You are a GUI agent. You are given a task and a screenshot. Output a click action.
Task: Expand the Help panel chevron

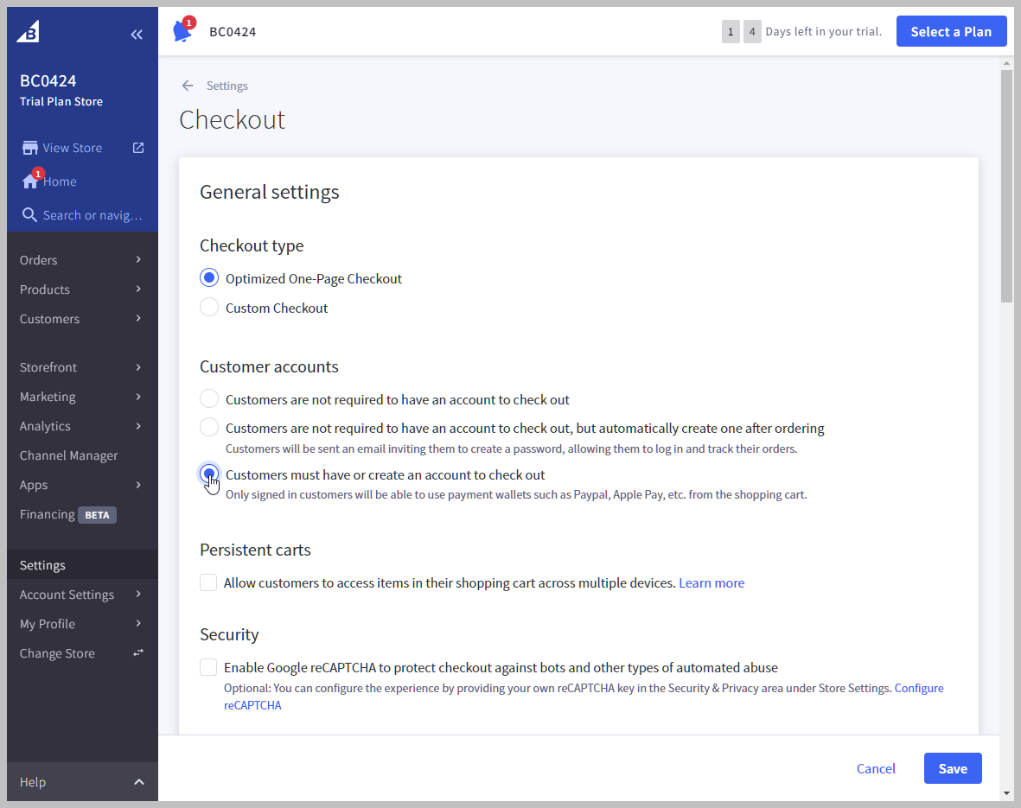[x=138, y=782]
